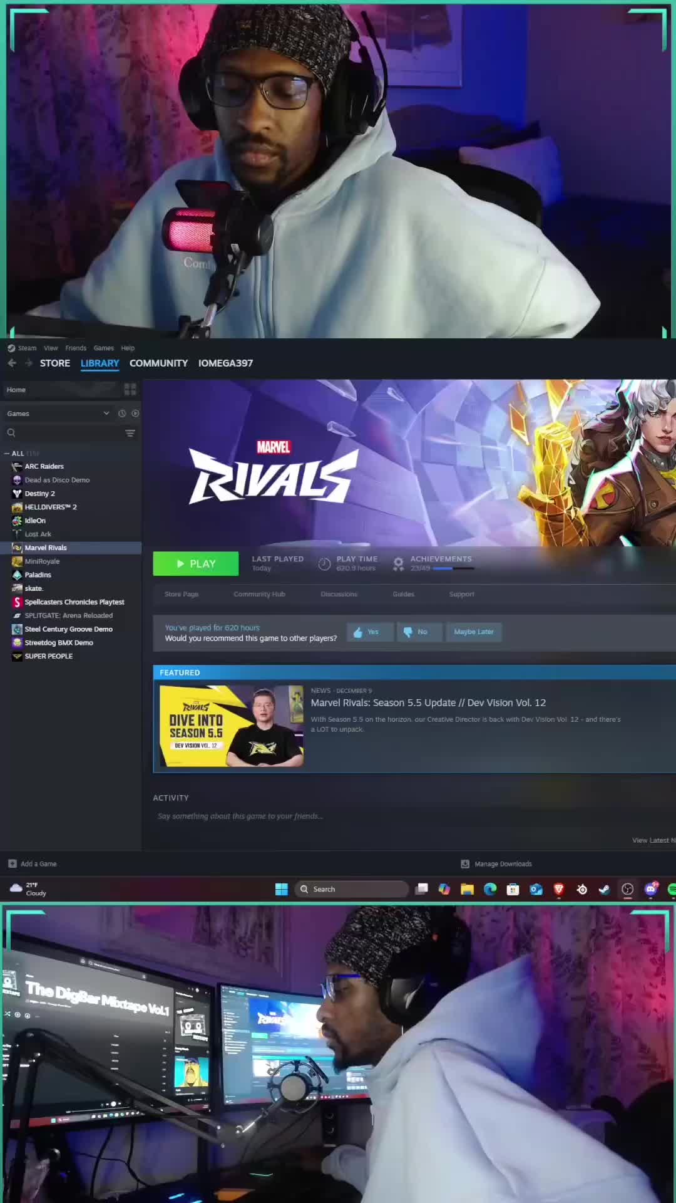Select ARC Raiders in the library

44,466
